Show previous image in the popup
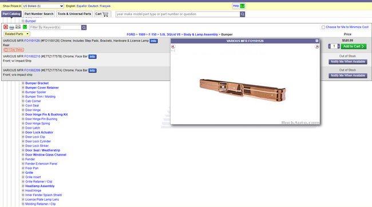The image size is (372, 207). (x=173, y=46)
